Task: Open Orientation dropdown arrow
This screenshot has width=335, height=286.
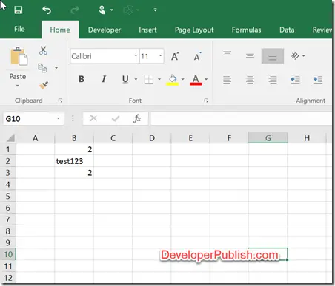Action: (304, 56)
